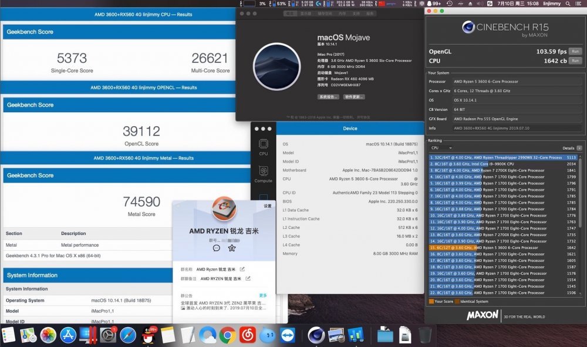The image size is (587, 347).
Task: Click 更多 link in QQ group announcement
Action: (x=263, y=295)
